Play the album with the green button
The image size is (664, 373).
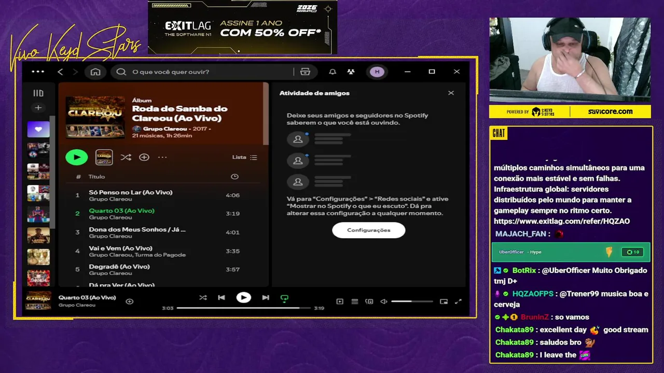77,157
